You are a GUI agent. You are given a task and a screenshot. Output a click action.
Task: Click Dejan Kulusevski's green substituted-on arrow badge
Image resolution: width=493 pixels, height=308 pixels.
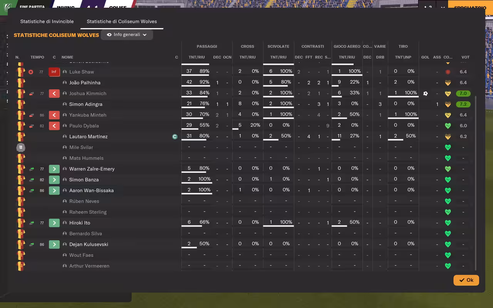(54, 244)
